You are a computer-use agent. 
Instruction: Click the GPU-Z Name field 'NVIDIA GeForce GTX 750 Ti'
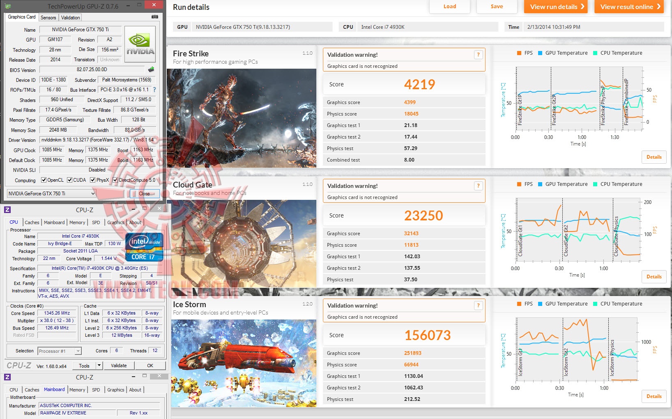click(81, 30)
